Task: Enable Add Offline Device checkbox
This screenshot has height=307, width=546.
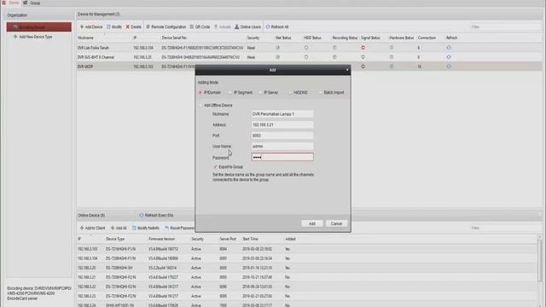Action: pos(200,105)
